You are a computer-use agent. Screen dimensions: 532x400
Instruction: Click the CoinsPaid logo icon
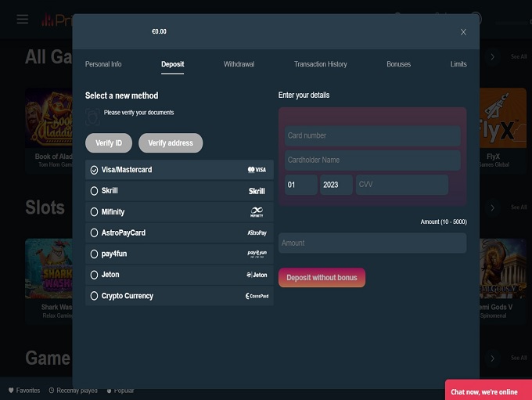point(257,297)
